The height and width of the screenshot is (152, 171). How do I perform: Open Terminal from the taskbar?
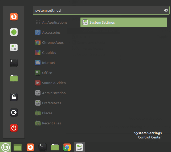coord(43,147)
